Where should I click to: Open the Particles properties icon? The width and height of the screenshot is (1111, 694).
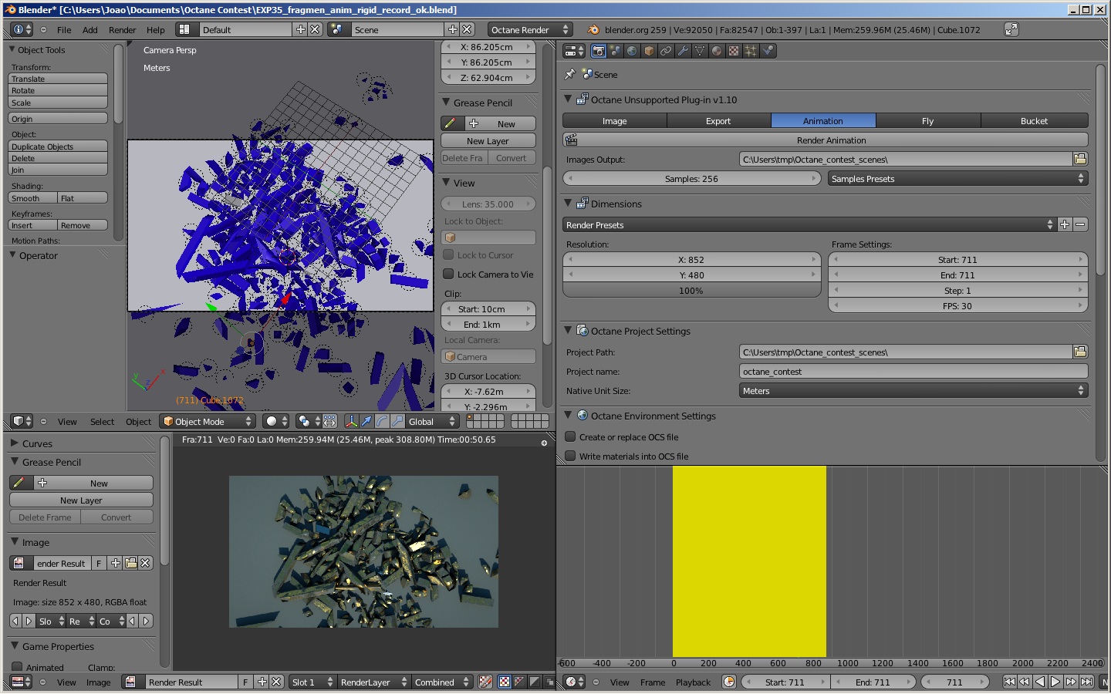(751, 51)
